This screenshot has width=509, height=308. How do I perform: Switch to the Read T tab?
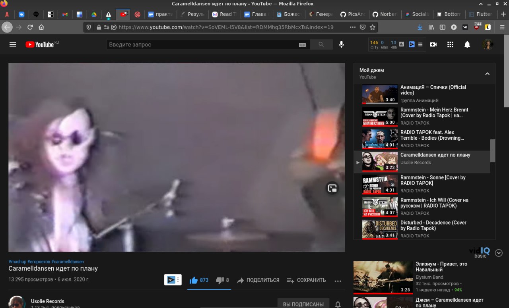(x=224, y=14)
